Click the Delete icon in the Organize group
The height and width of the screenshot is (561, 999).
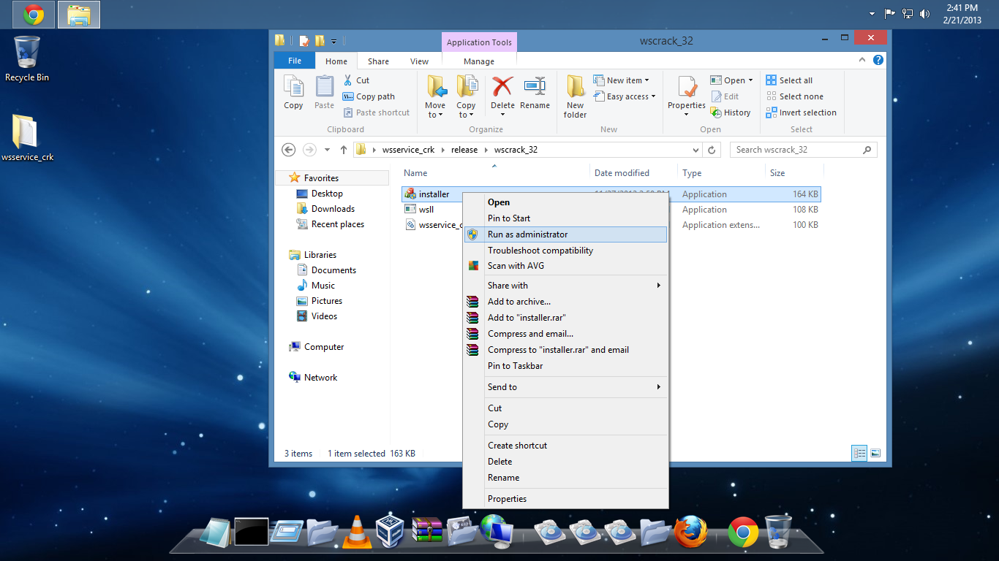pyautogui.click(x=502, y=93)
